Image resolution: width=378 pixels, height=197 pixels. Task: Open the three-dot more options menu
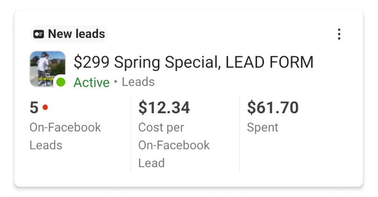339,34
